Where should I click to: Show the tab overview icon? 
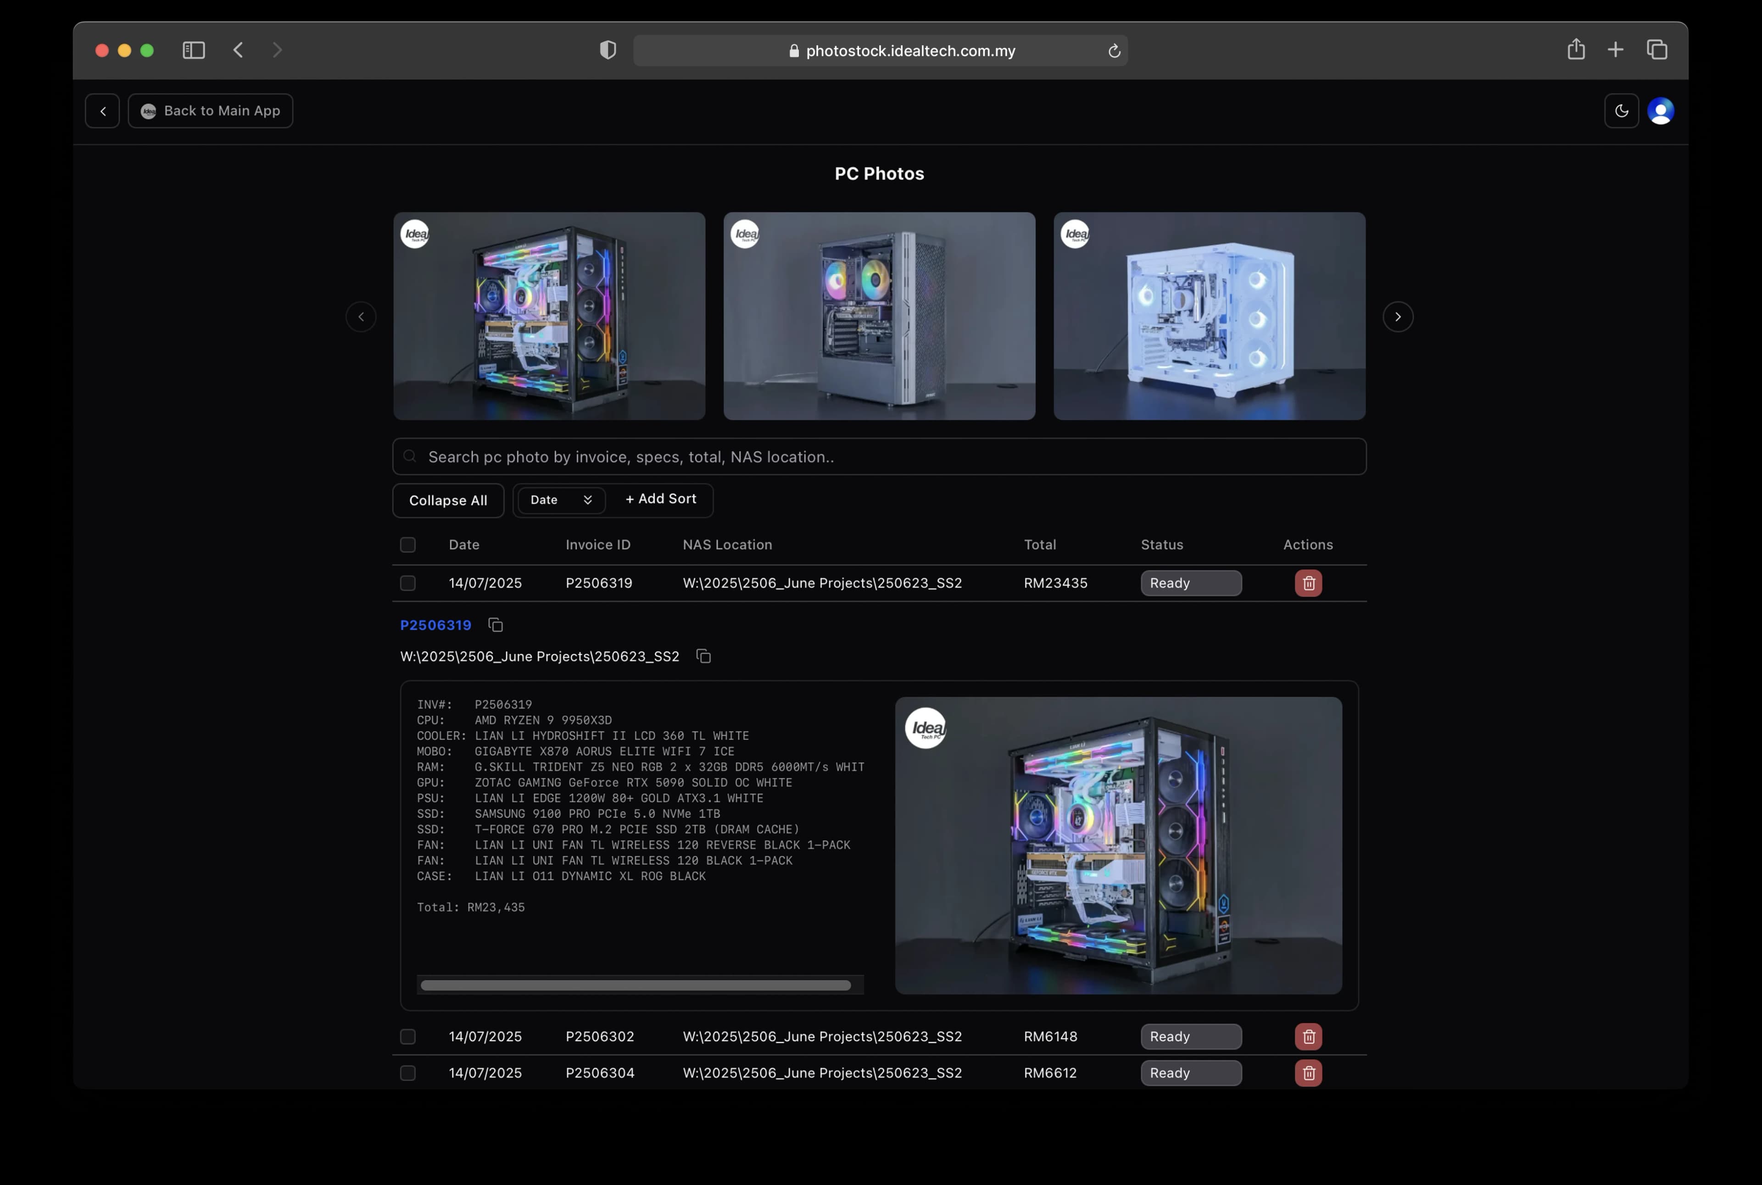click(1657, 50)
